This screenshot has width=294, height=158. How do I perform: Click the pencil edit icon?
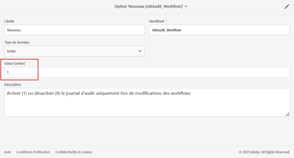287,7
